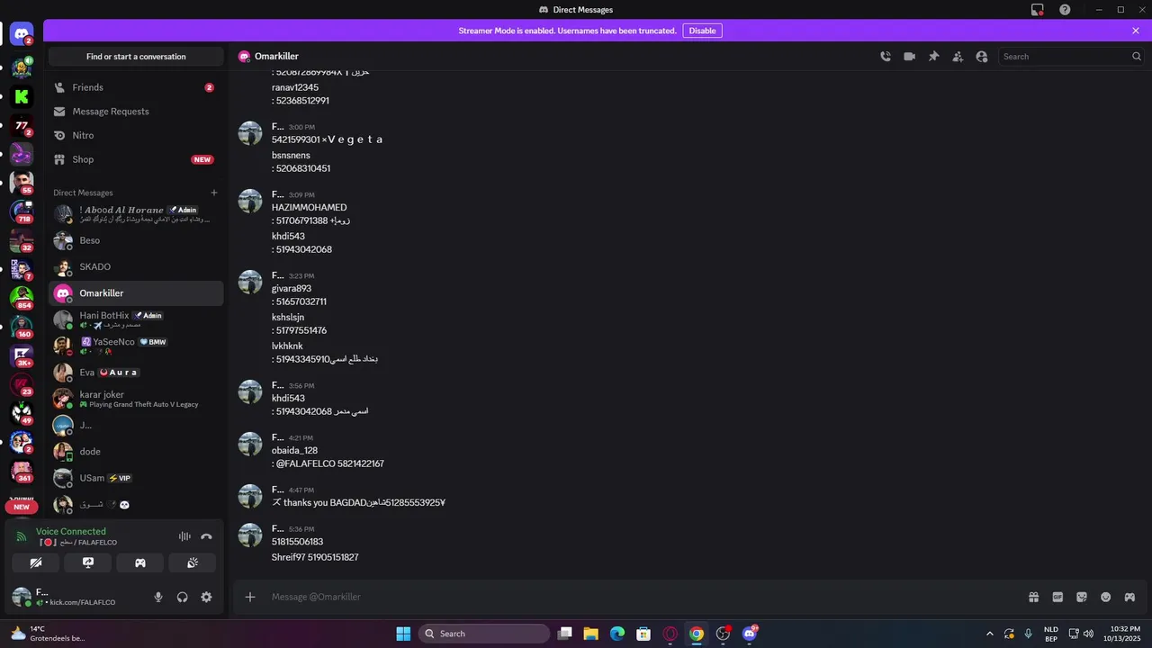Attach a file with the plus button
Screen dimensions: 1152x648
click(250, 597)
